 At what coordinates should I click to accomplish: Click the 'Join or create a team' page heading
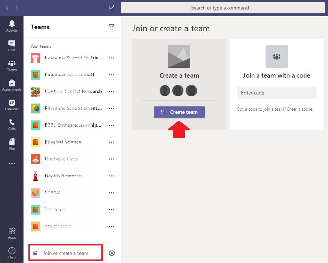(171, 28)
